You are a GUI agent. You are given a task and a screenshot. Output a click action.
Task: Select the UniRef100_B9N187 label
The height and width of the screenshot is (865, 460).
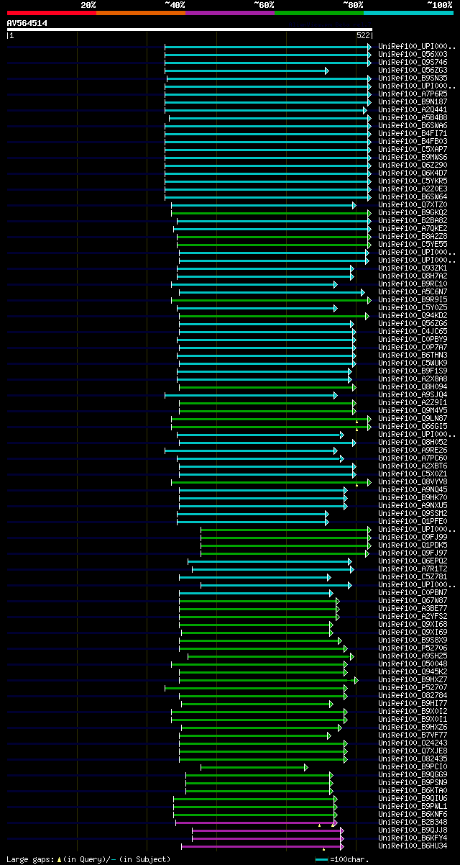click(413, 101)
